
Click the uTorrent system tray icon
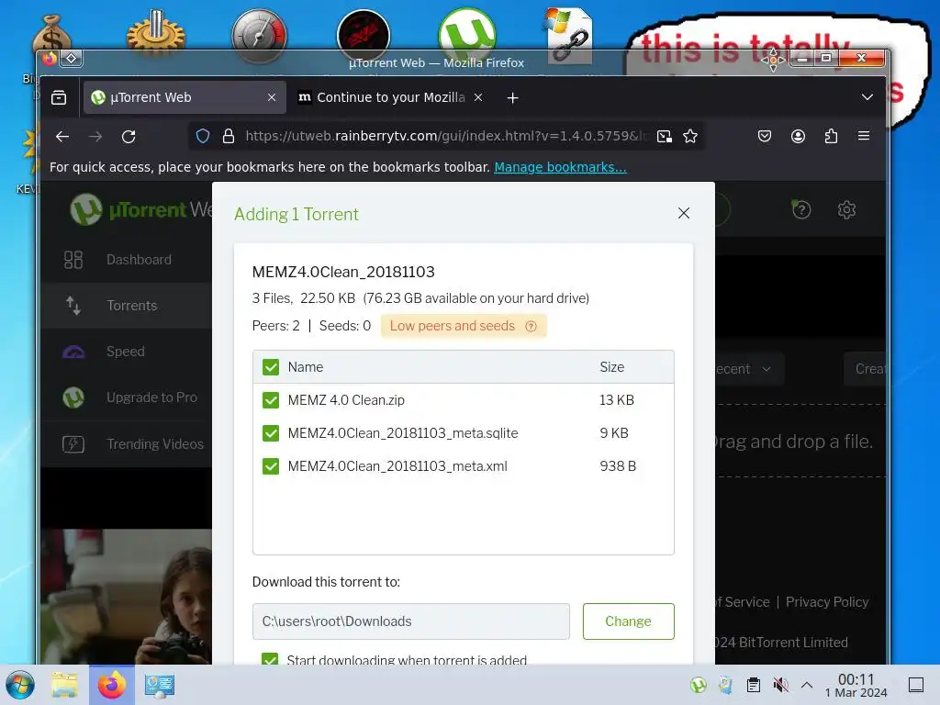click(x=698, y=685)
